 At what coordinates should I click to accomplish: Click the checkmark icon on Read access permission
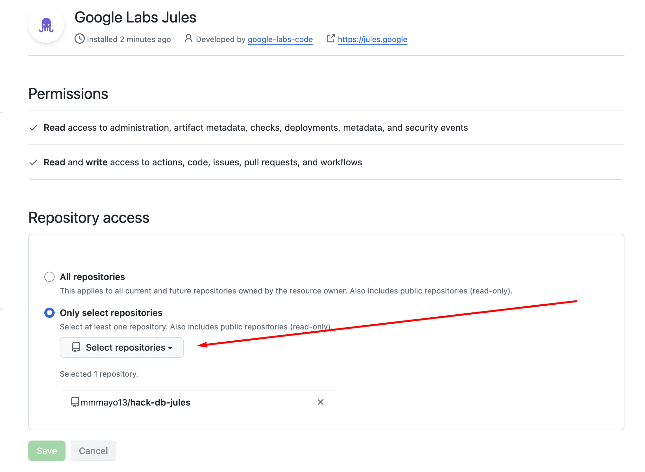[x=33, y=127]
